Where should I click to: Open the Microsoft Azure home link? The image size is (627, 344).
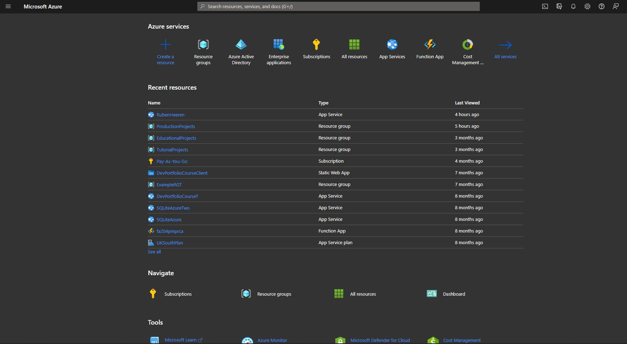click(43, 6)
